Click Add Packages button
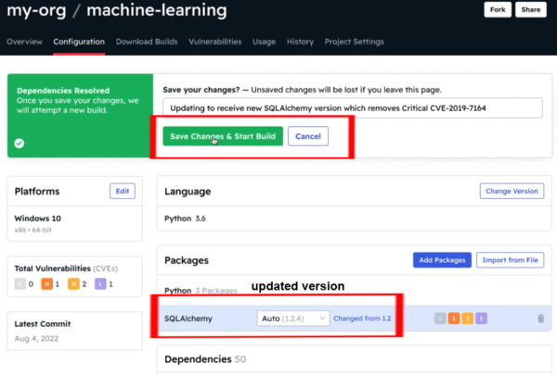The width and height of the screenshot is (557, 375). point(442,260)
